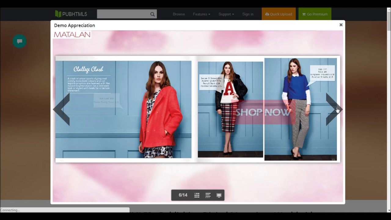The image size is (391, 220).
Task: Open the Sign in link
Action: pyautogui.click(x=248, y=14)
